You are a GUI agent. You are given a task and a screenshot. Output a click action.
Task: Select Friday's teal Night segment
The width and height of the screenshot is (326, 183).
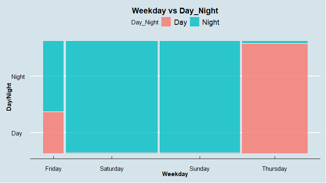tap(53, 76)
